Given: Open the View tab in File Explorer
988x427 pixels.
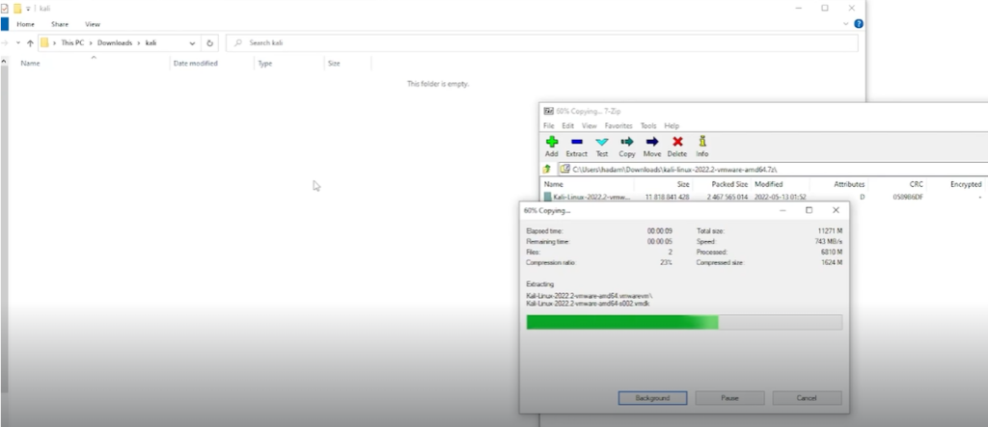Looking at the screenshot, I should 93,24.
